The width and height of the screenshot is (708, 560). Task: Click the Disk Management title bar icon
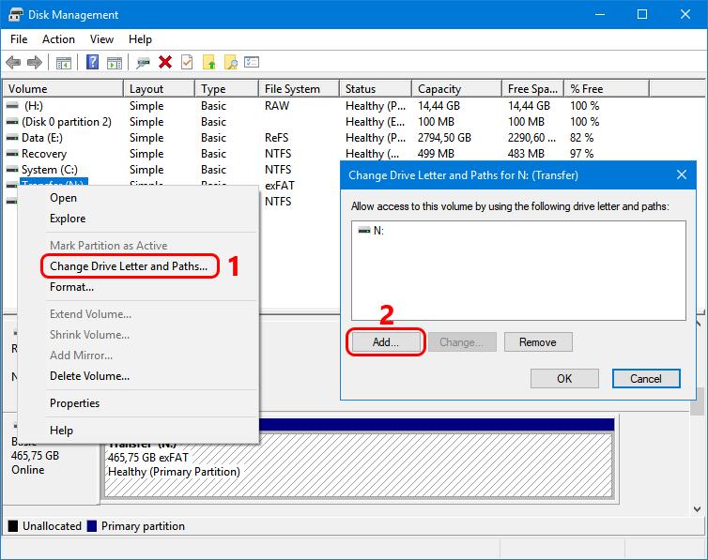coord(15,14)
